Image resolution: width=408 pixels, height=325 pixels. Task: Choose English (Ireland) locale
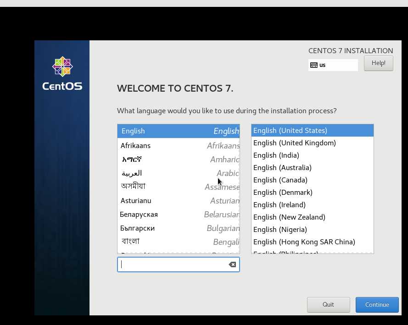click(313, 205)
